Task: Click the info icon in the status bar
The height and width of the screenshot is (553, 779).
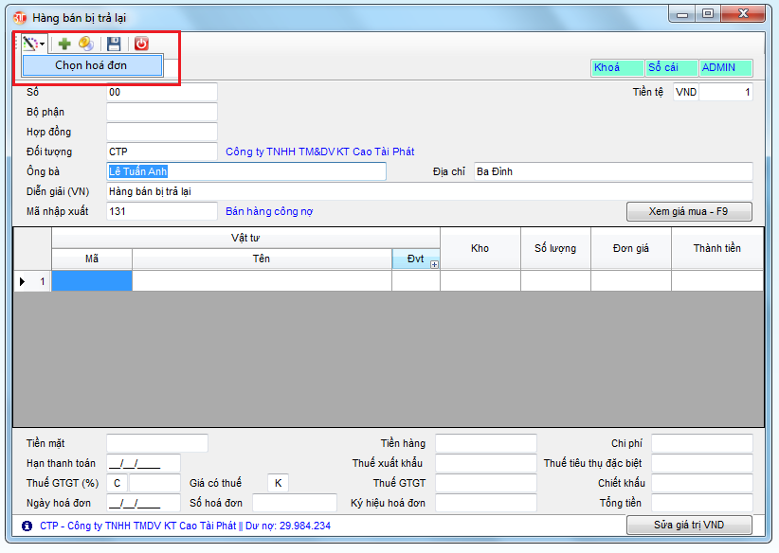Action: coord(26,526)
